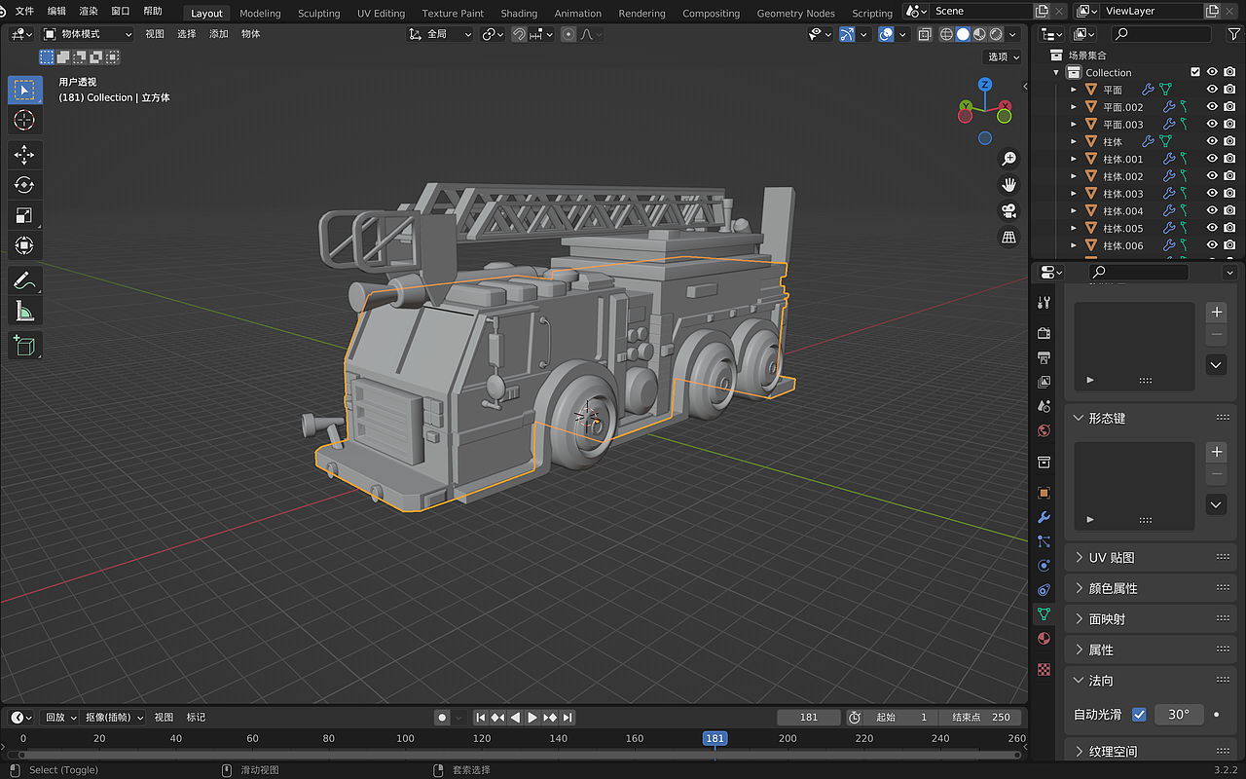Hide 平面.002 in viewport with eye
The height and width of the screenshot is (779, 1246).
click(1212, 107)
